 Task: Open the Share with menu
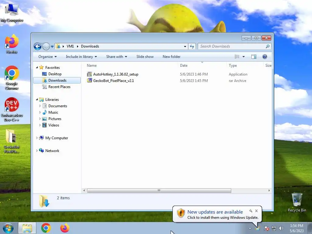pos(117,57)
